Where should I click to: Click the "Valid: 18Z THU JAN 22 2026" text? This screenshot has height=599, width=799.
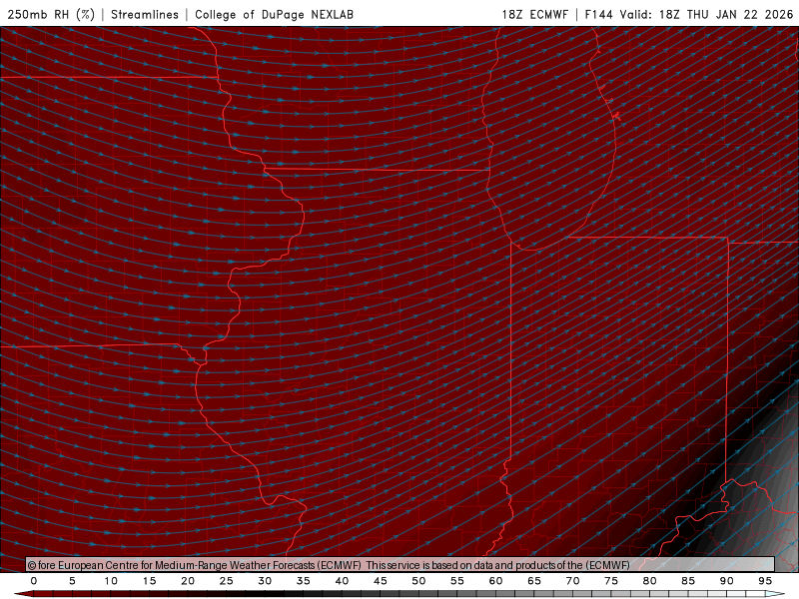[706, 14]
